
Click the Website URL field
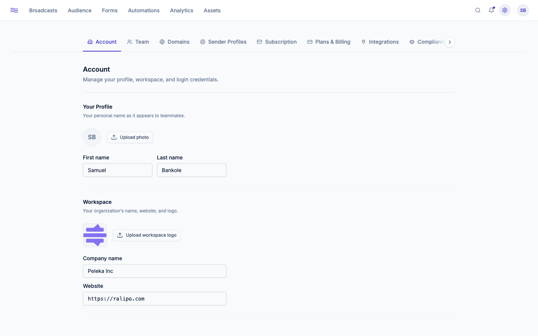pyautogui.click(x=155, y=299)
